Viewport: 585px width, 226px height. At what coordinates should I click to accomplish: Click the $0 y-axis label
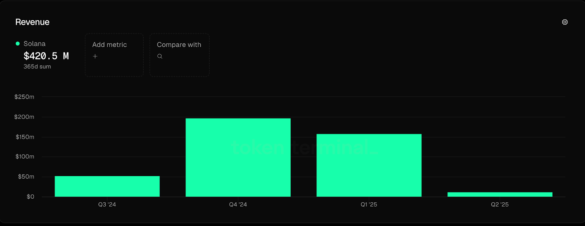(30, 197)
